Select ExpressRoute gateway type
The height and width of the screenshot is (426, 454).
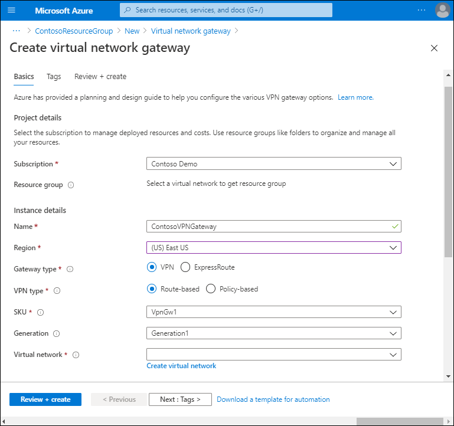185,267
